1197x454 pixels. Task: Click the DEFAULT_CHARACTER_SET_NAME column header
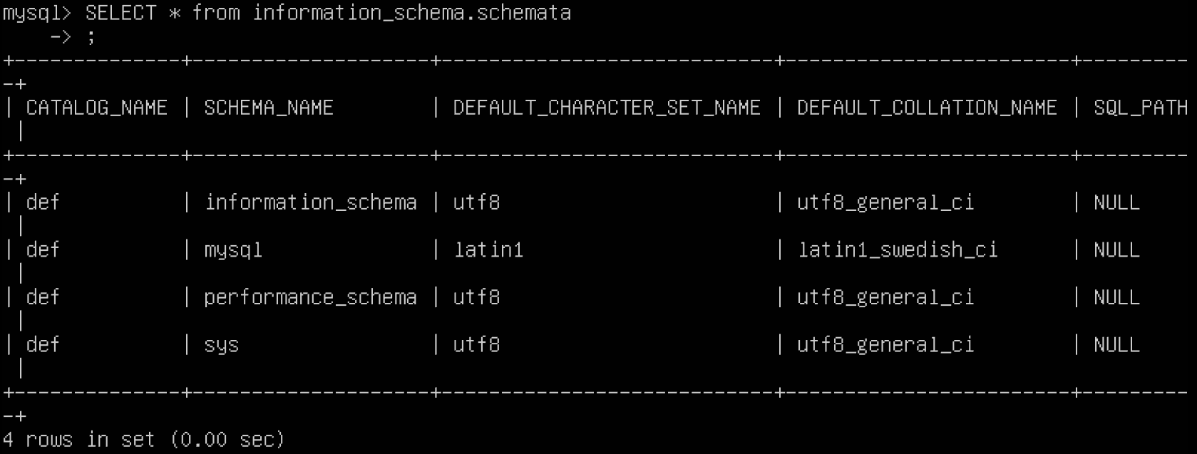click(607, 108)
